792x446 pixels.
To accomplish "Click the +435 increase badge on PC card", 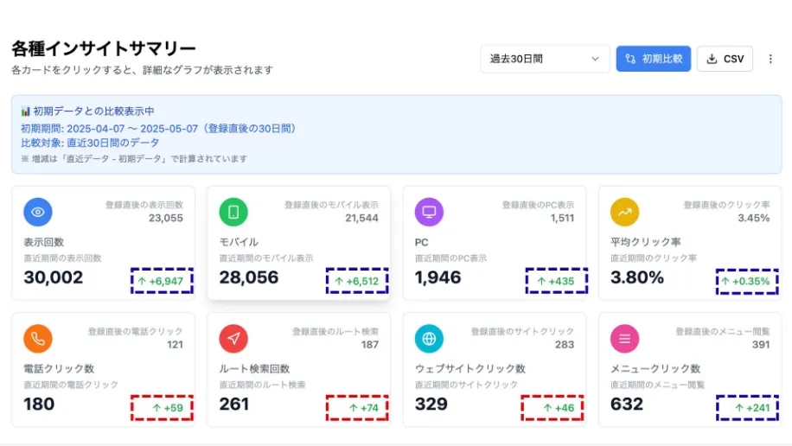I will [556, 281].
